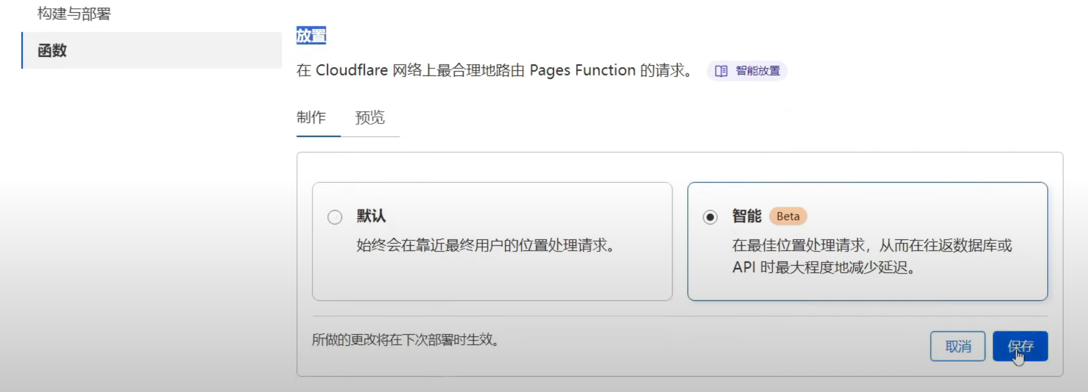Click the 默认 option title text

[x=371, y=216]
